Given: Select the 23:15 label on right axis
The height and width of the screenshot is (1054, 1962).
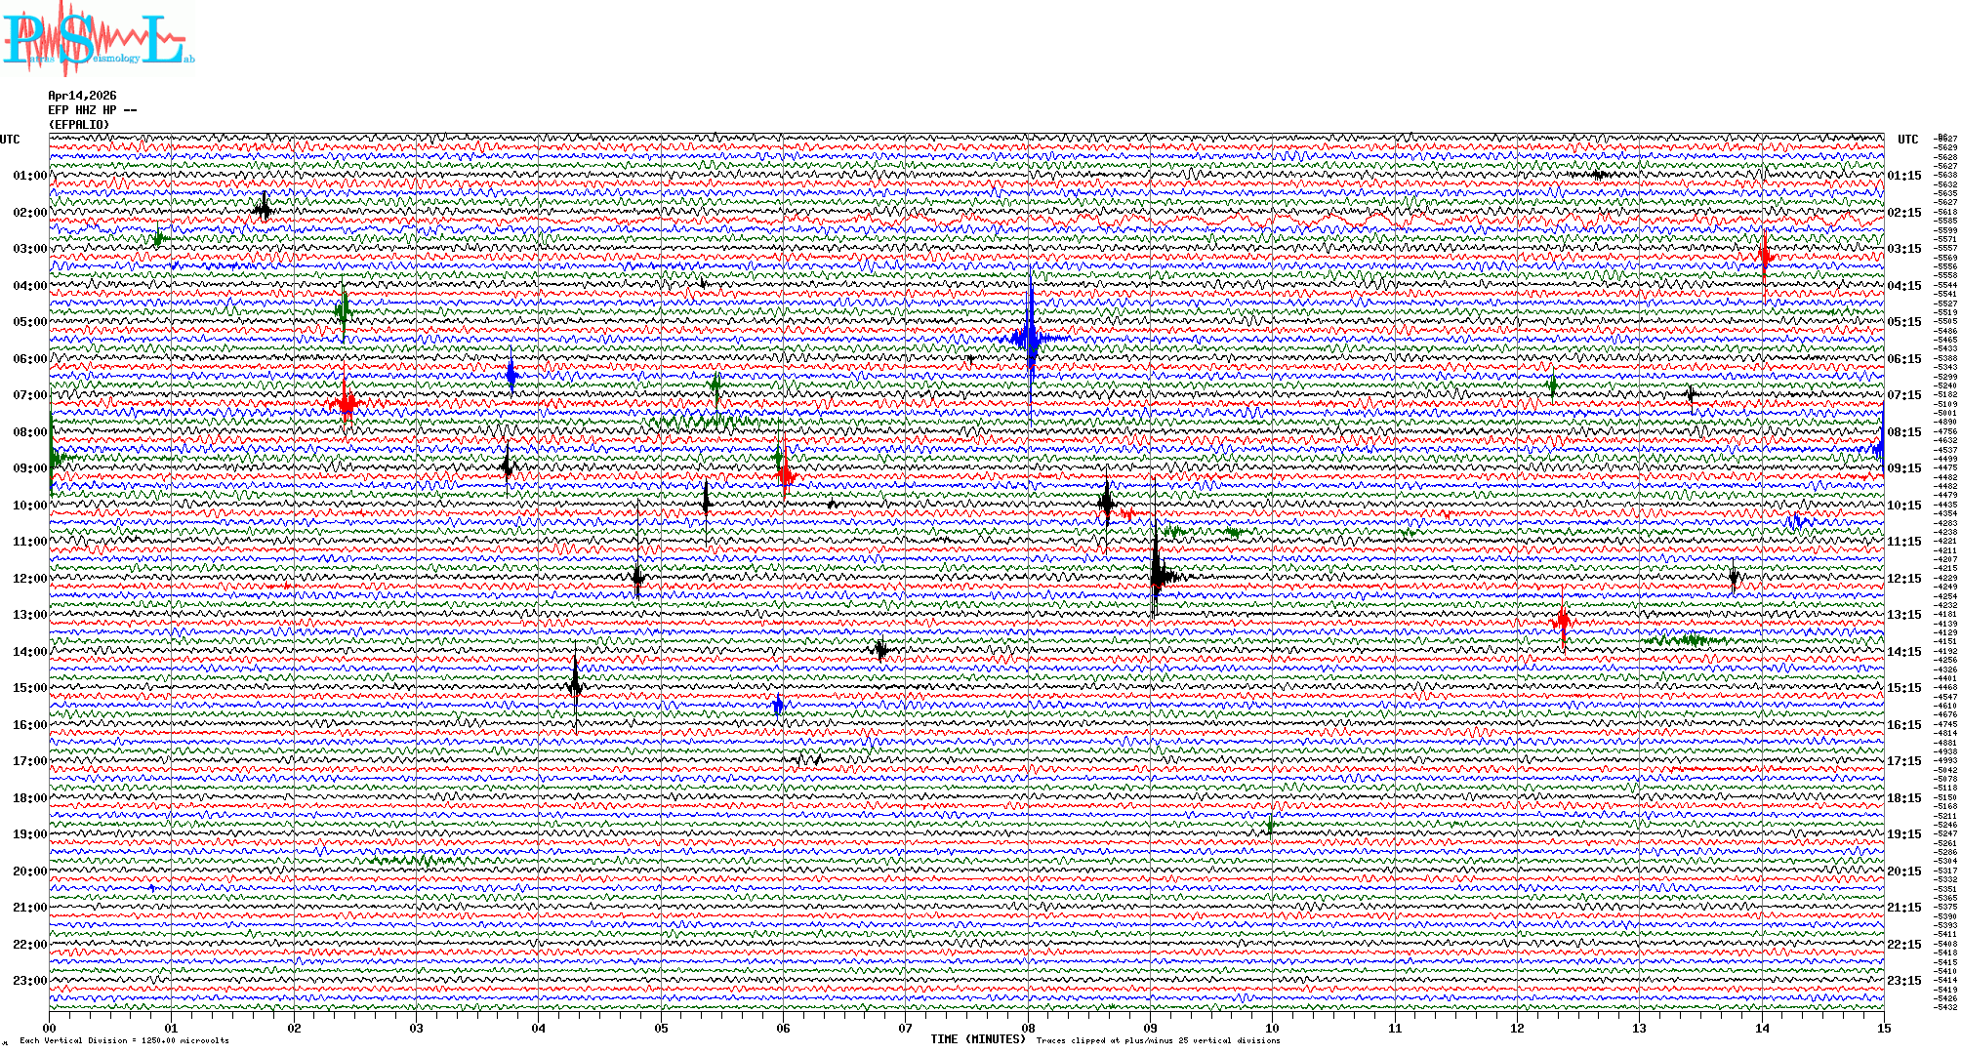Looking at the screenshot, I should pos(1903,981).
